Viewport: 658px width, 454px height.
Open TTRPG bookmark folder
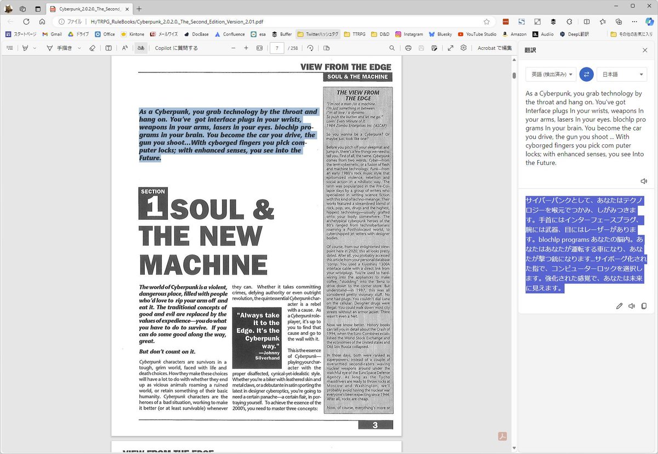tap(355, 34)
